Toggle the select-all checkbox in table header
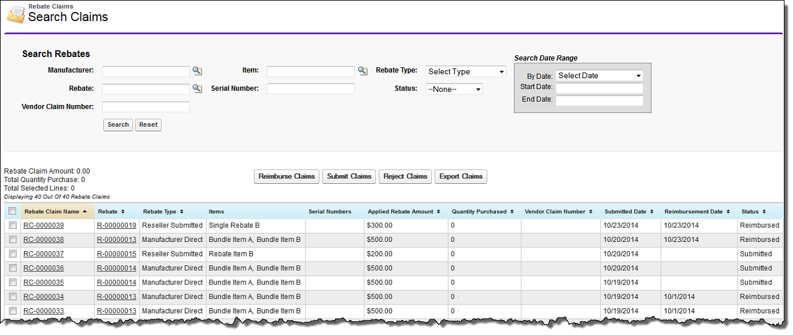Screen dimensions: 793x335 [x=13, y=211]
